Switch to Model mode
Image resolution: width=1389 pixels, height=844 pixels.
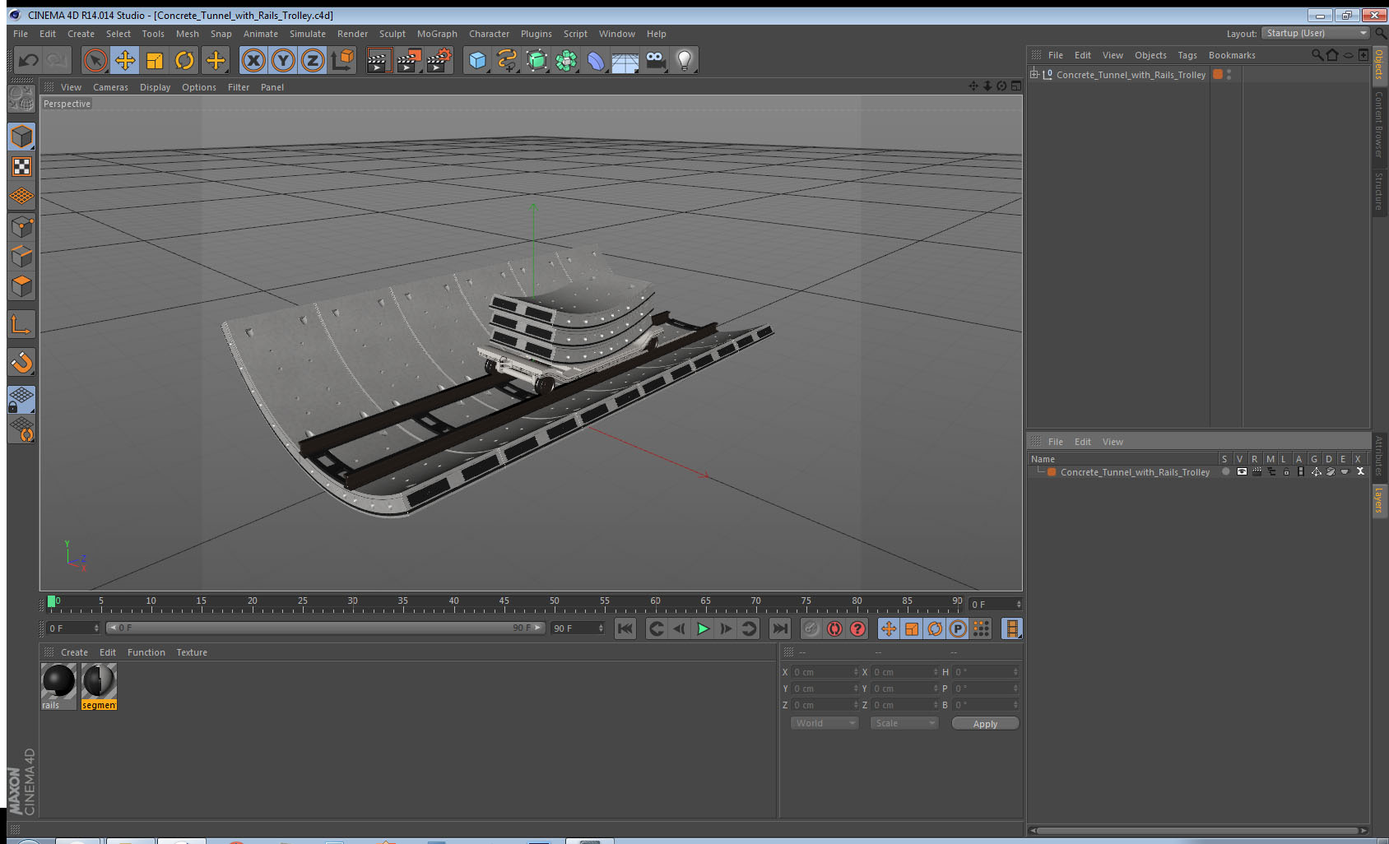pos(21,137)
